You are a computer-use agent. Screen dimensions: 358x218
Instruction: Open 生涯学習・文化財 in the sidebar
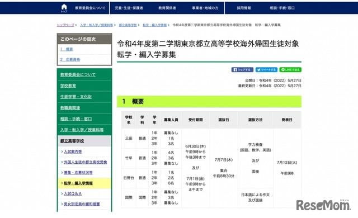click(76, 97)
